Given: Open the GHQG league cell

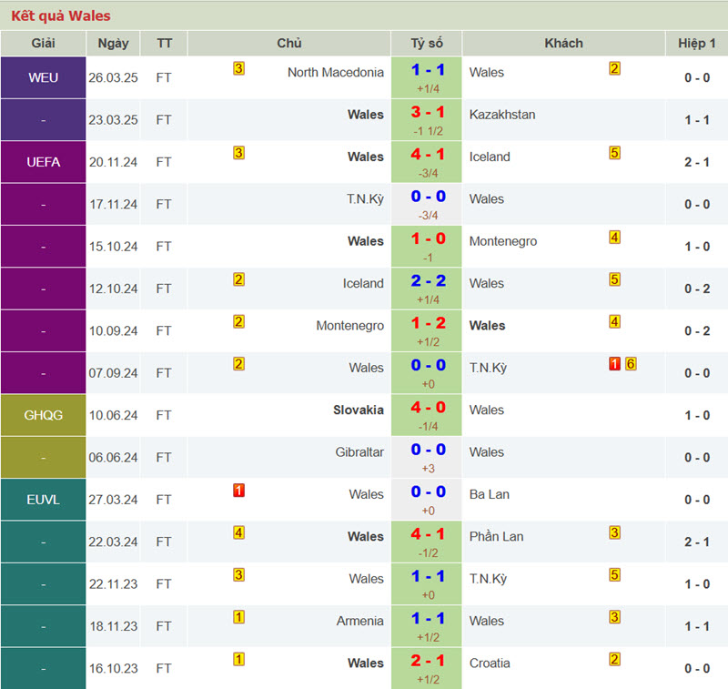Looking at the screenshot, I should point(43,415).
